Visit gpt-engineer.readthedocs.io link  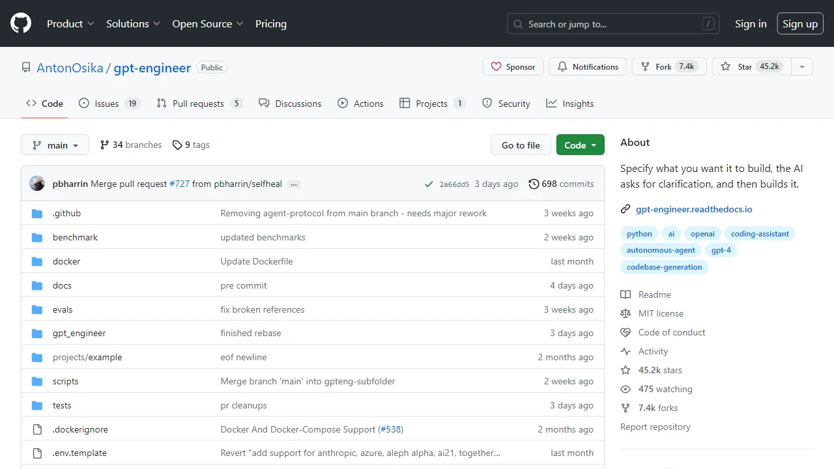[x=694, y=209]
